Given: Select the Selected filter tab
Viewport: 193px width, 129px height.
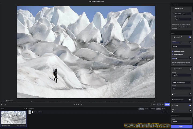Looking at the screenshot, I should (146, 109).
